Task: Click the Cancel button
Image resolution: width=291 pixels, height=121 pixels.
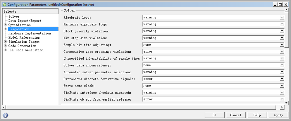Action: click(235, 115)
